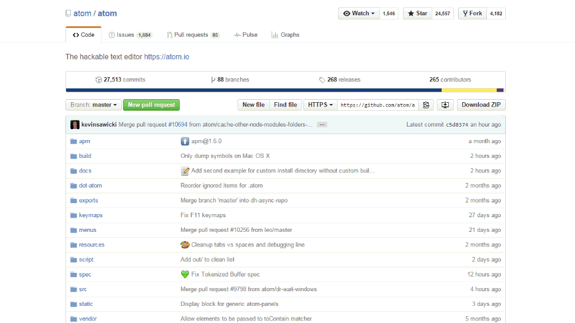Click kevinsawicki's avatar thumbnail
This screenshot has height=323, width=575.
point(75,124)
